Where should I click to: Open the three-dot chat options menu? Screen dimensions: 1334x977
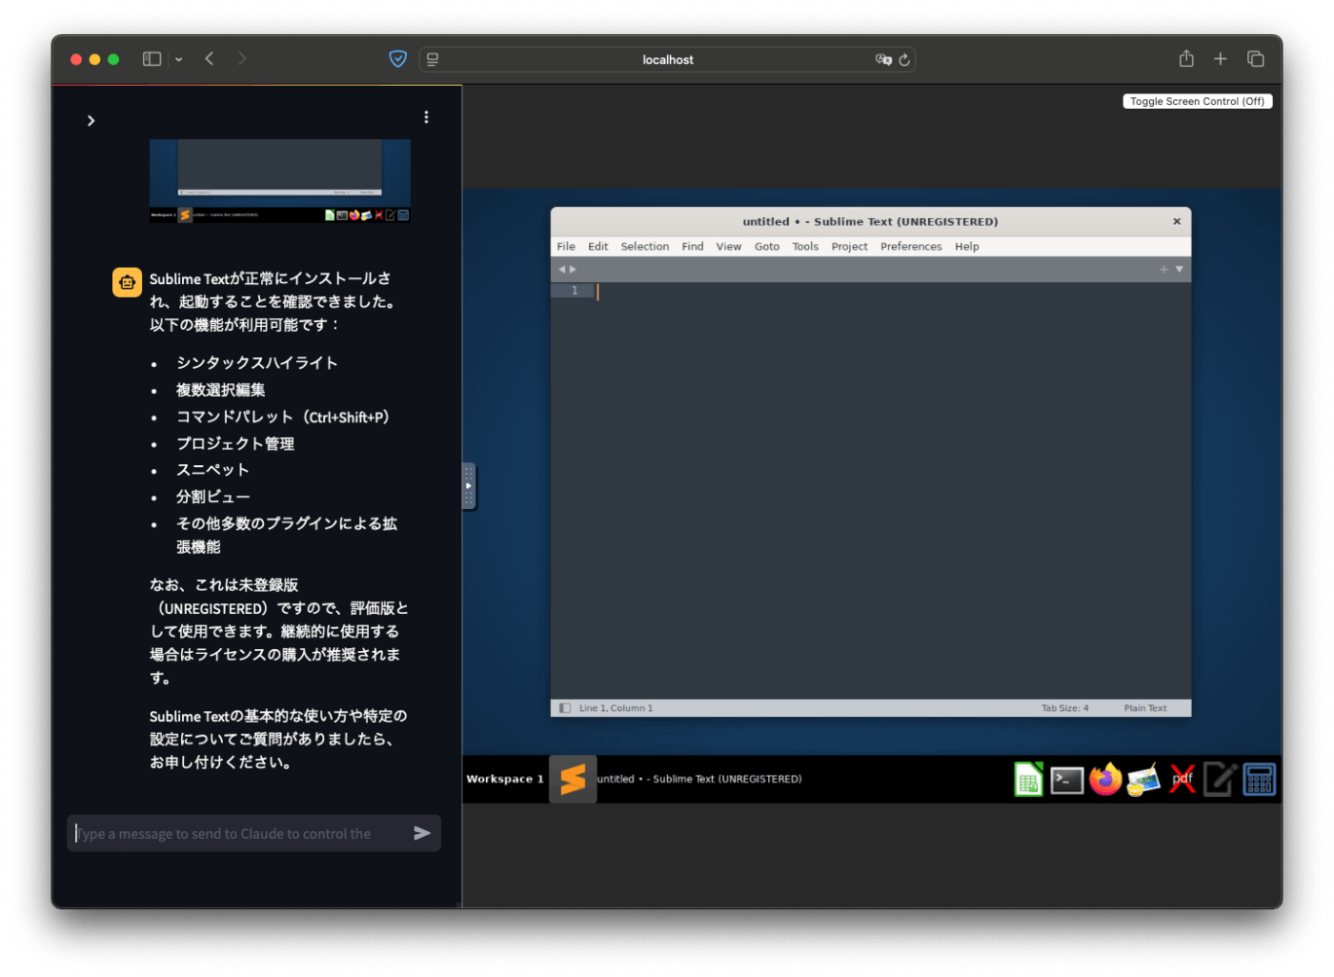point(426,117)
